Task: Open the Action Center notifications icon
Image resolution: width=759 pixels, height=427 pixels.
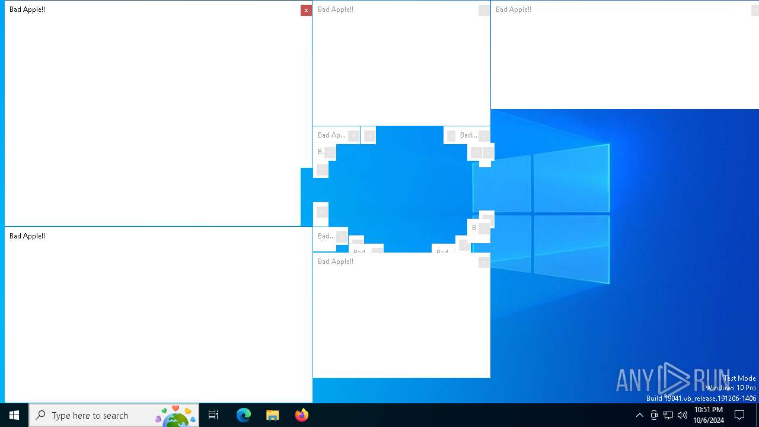Action: tap(740, 415)
